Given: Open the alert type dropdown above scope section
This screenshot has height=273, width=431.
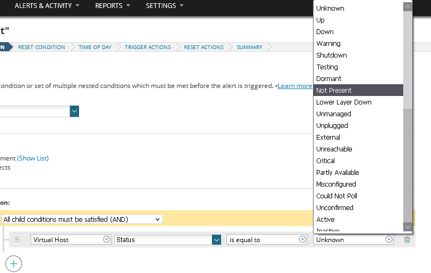Looking at the screenshot, I should coord(74,111).
